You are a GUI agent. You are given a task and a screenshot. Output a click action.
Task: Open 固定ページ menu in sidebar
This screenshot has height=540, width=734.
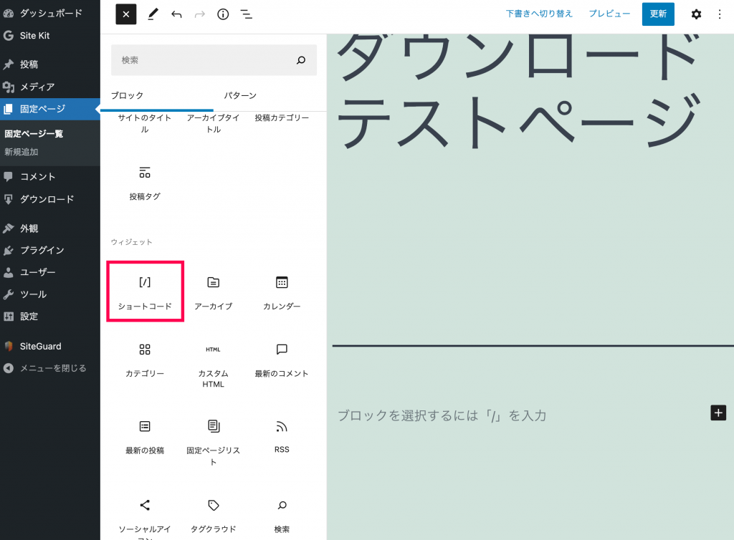point(50,109)
